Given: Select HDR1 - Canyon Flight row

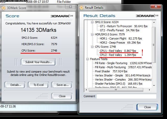Looking at the screenshot, I should pyautogui.click(x=121, y=38).
